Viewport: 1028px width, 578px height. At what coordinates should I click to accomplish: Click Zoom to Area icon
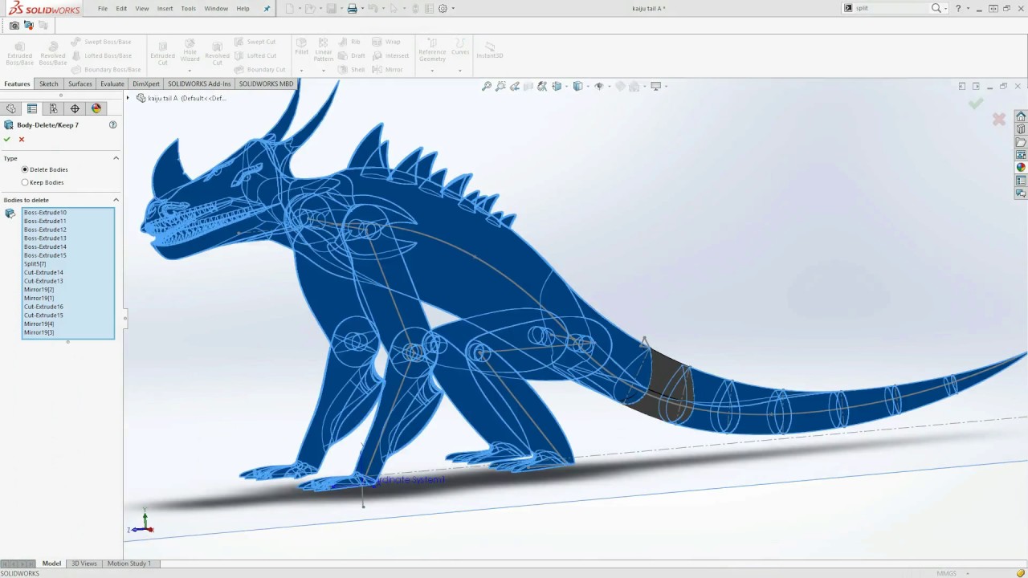pyautogui.click(x=500, y=86)
